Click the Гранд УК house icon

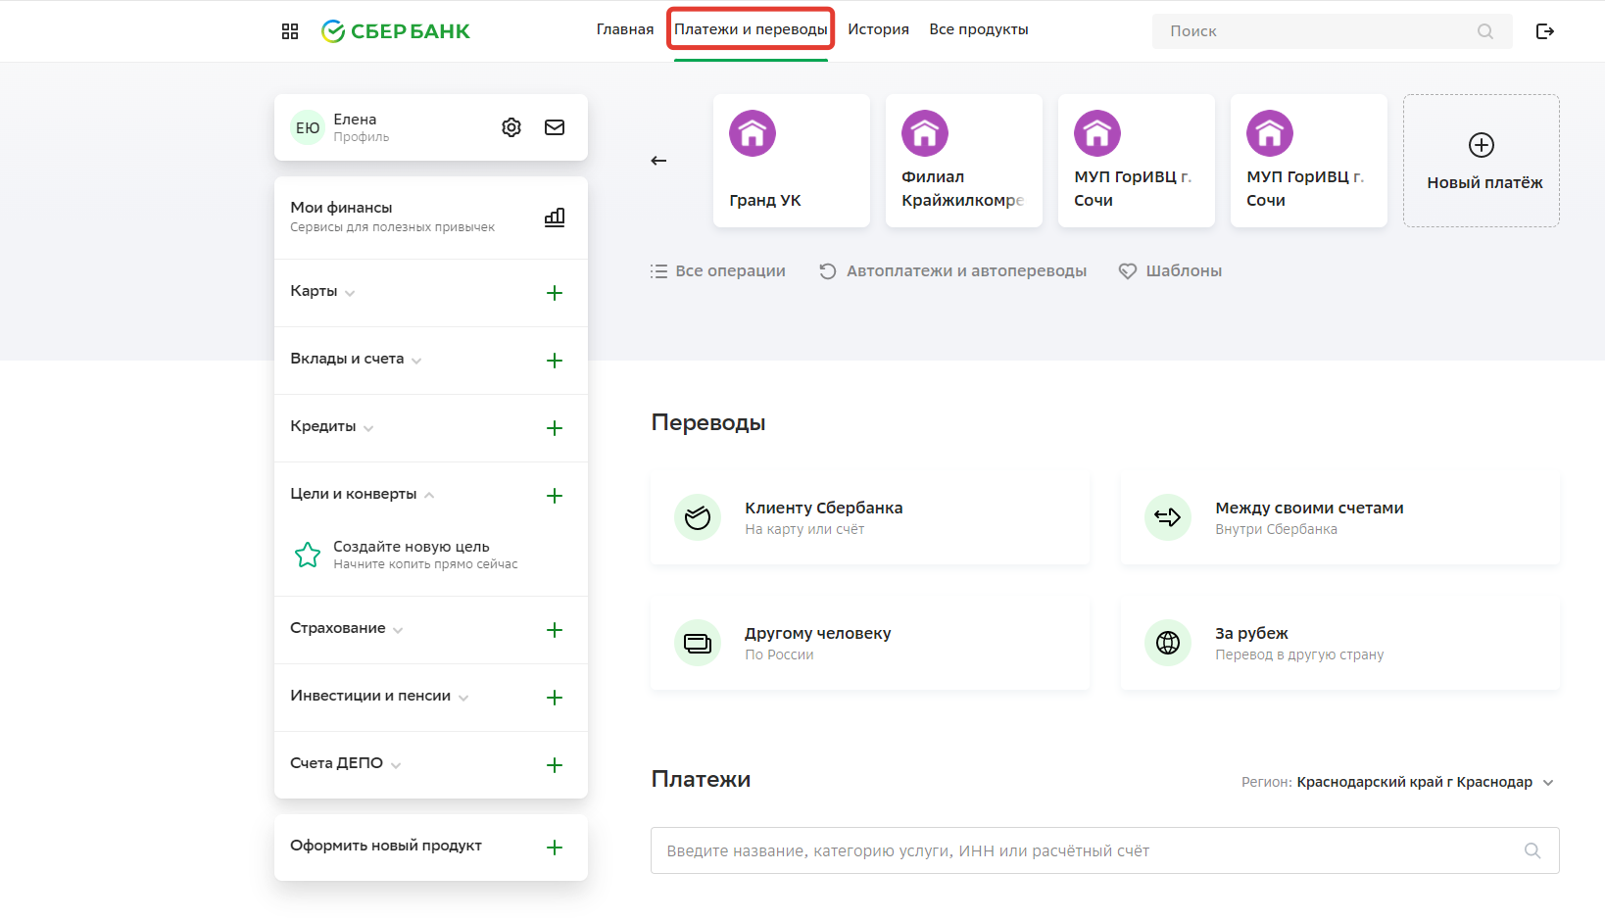(753, 133)
